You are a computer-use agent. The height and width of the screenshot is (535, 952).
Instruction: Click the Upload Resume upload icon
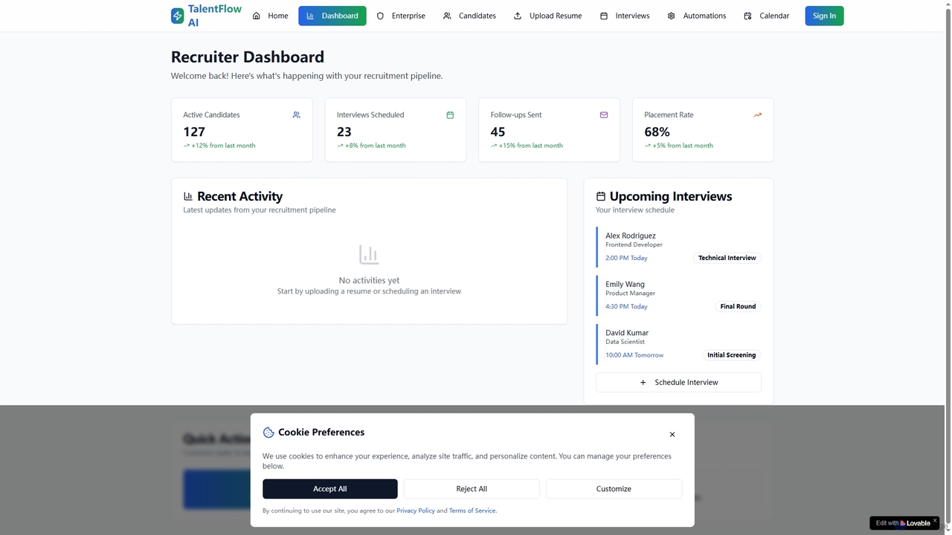(518, 16)
